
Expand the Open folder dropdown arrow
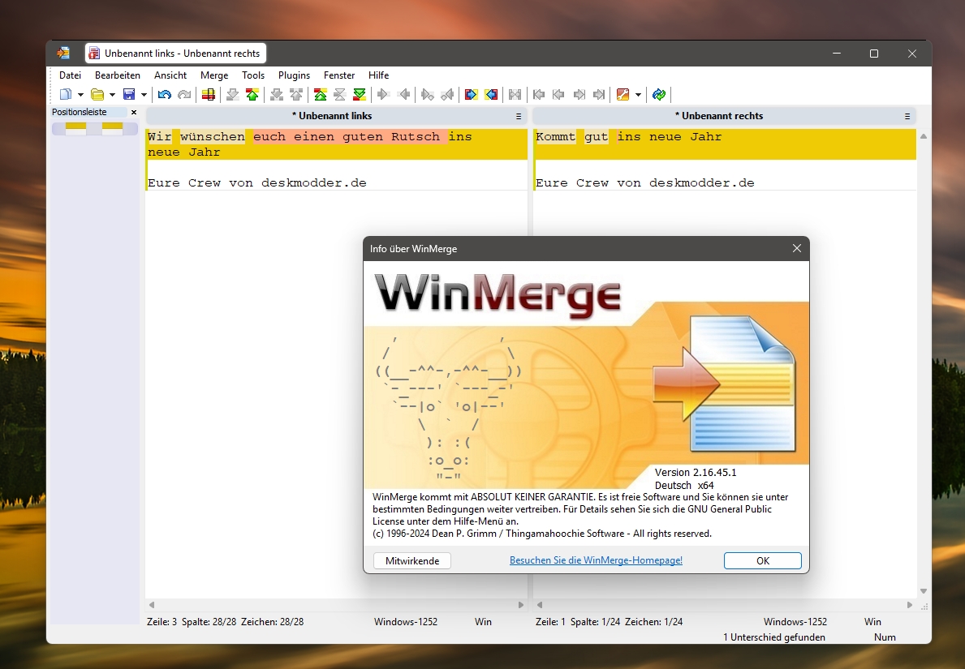(112, 95)
